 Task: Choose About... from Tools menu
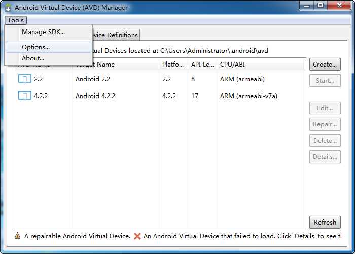point(49,58)
